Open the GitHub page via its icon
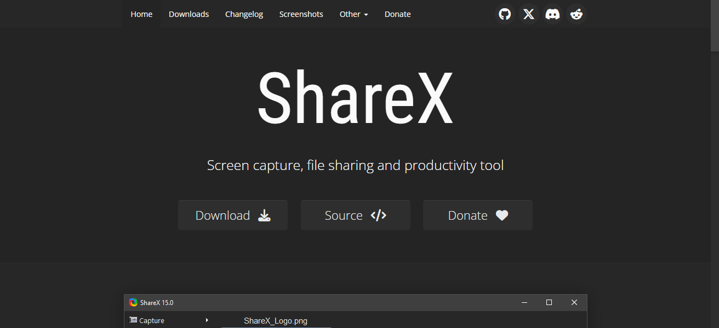This screenshot has height=328, width=719. pos(505,14)
